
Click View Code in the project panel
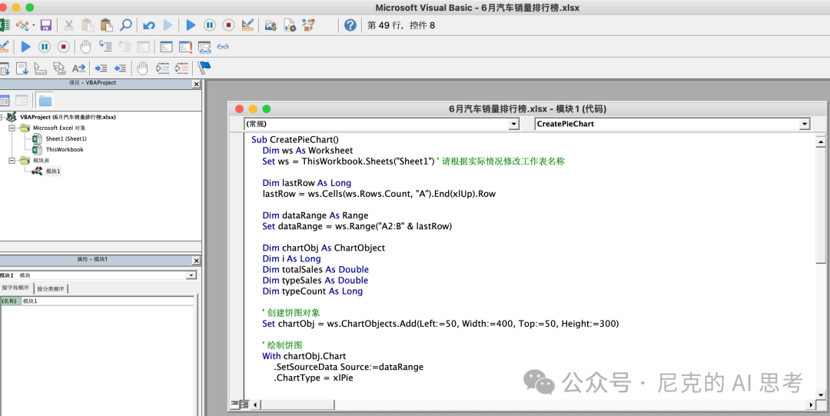click(5, 100)
